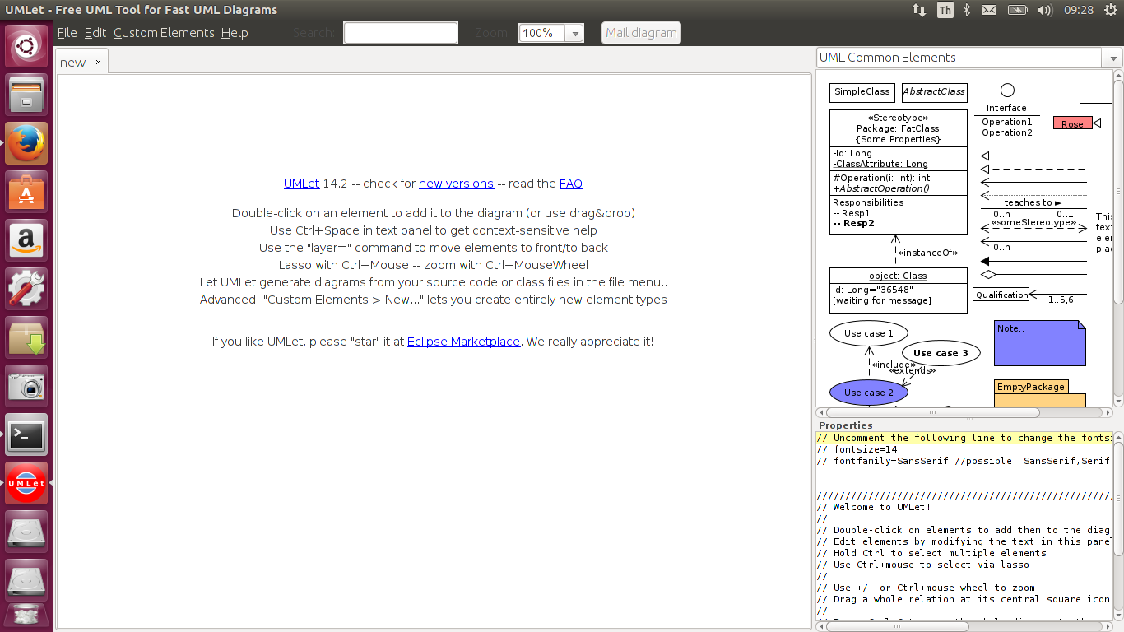The image size is (1124, 632).
Task: Close the 'new' diagram tab
Action: tap(98, 62)
